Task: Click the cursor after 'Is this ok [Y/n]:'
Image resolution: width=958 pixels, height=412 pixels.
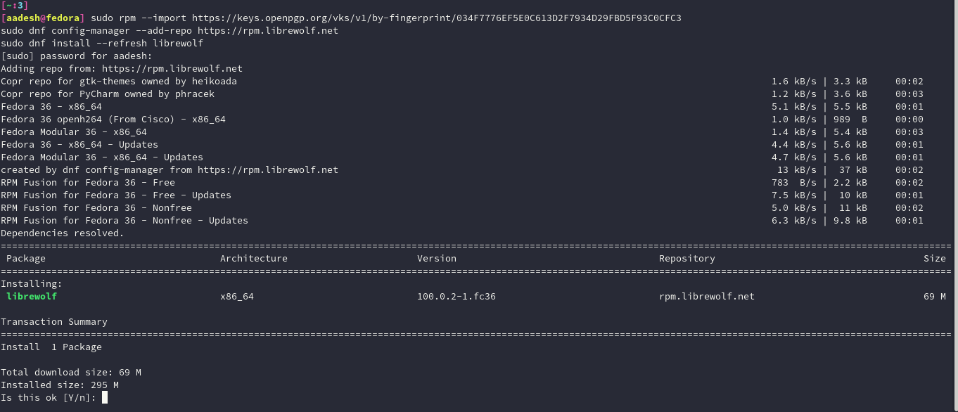Action: (x=105, y=397)
